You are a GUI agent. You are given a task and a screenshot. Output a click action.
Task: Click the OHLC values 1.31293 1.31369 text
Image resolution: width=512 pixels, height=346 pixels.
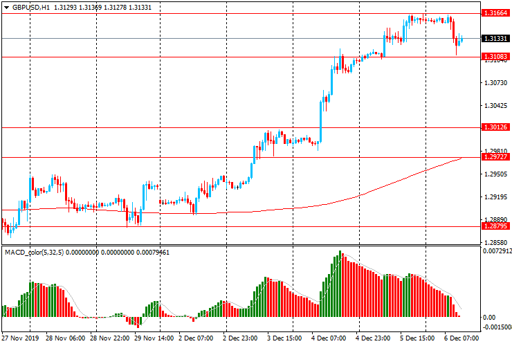tap(77, 7)
